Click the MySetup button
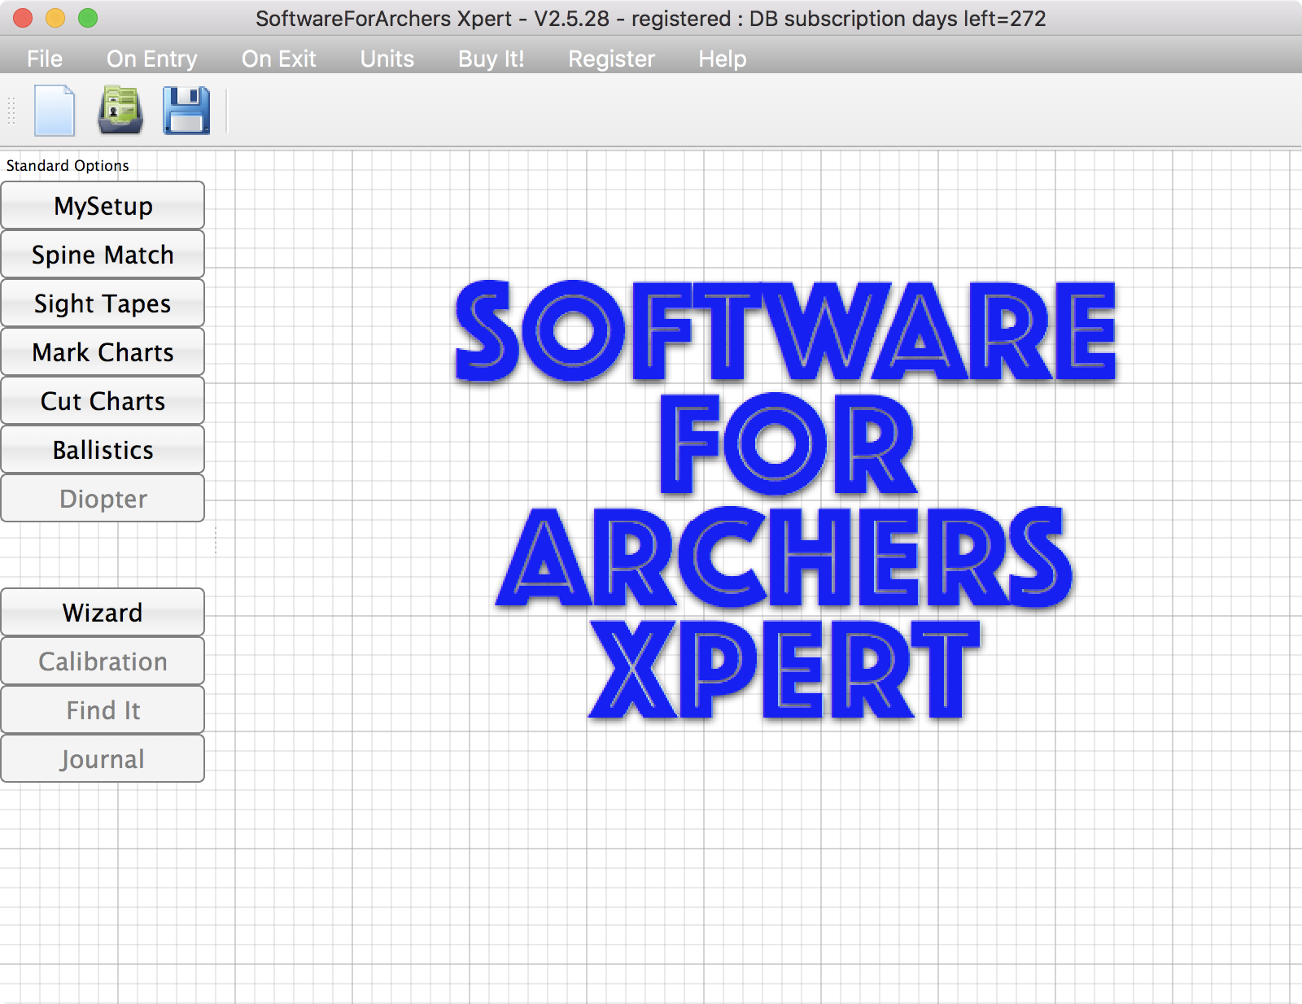 [103, 205]
